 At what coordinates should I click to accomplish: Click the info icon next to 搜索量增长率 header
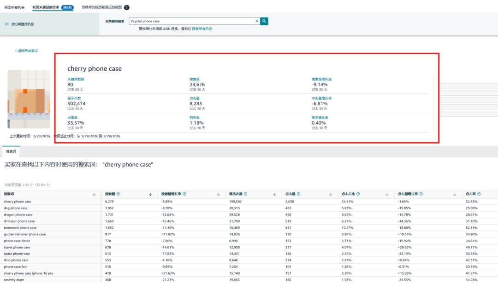184,194
